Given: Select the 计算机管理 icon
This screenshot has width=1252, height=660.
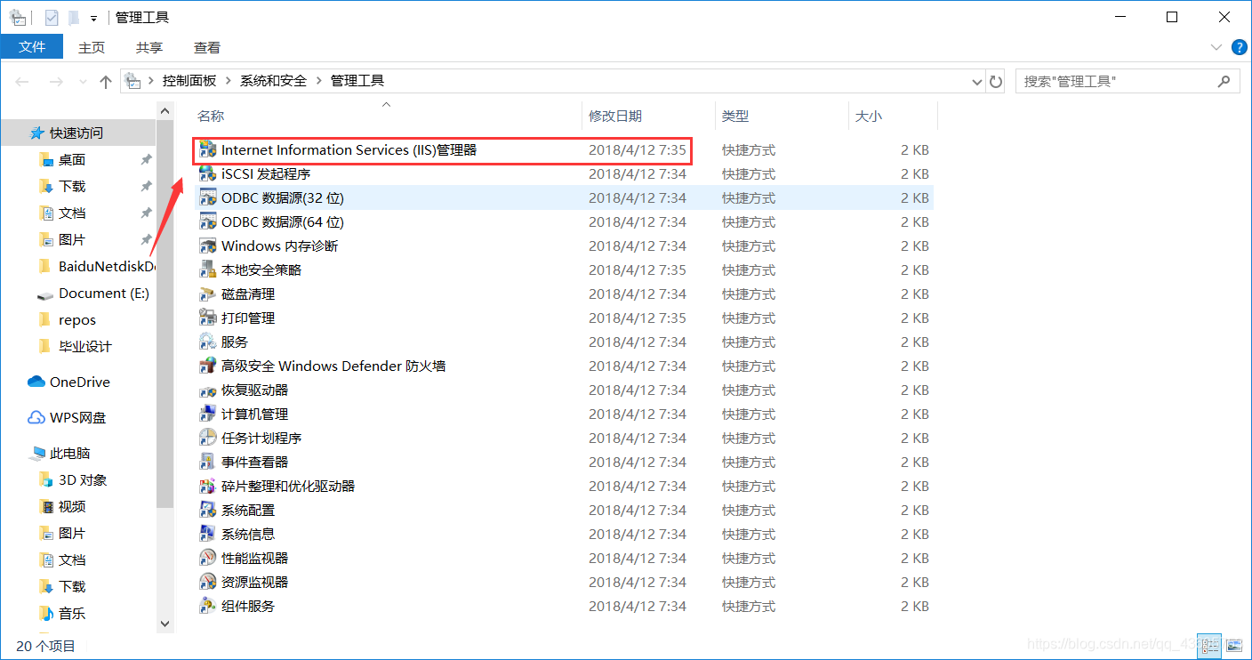Looking at the screenshot, I should click(207, 414).
